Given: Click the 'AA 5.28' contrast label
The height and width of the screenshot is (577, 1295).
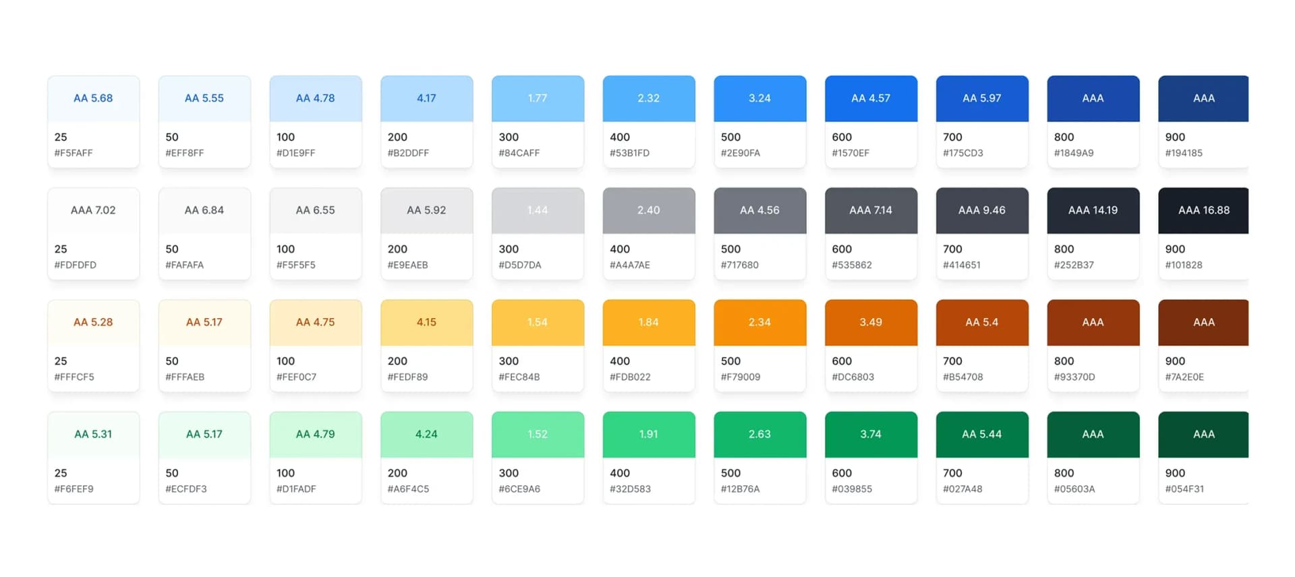Looking at the screenshot, I should coord(93,322).
